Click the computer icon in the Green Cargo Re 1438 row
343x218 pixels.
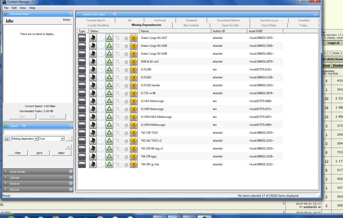point(93,53)
